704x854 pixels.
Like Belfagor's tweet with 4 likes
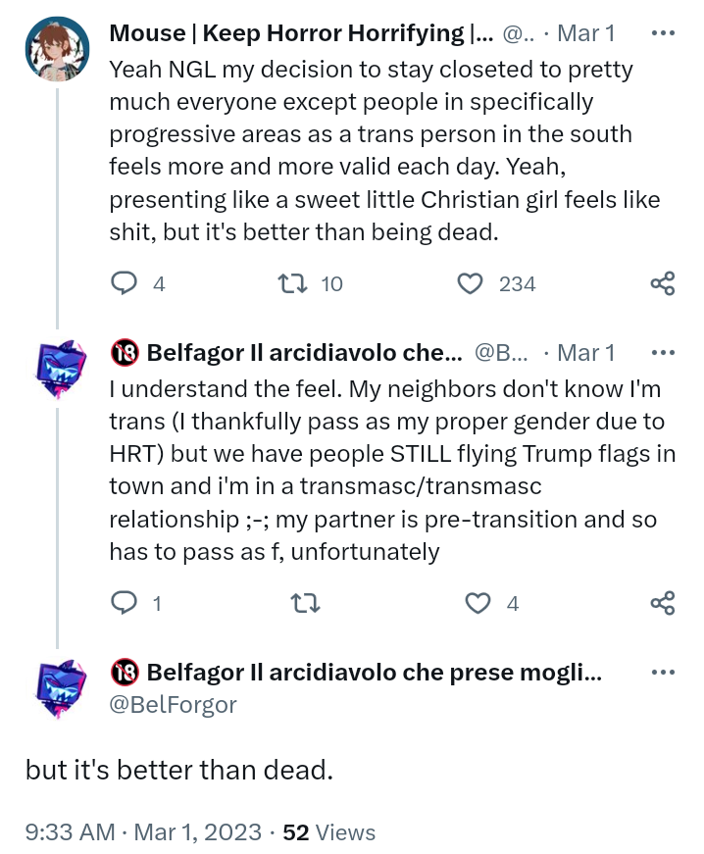point(478,603)
